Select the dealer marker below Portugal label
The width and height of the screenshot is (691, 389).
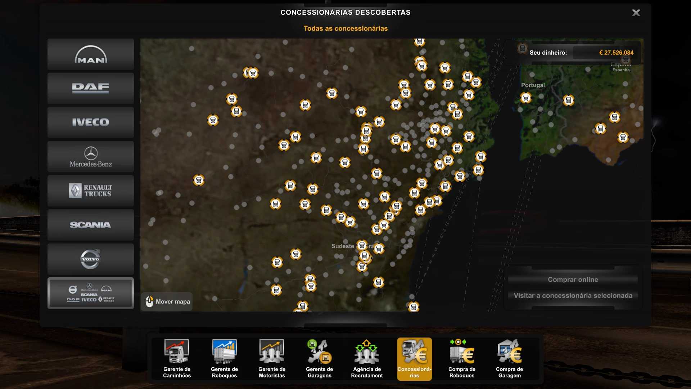pyautogui.click(x=526, y=98)
